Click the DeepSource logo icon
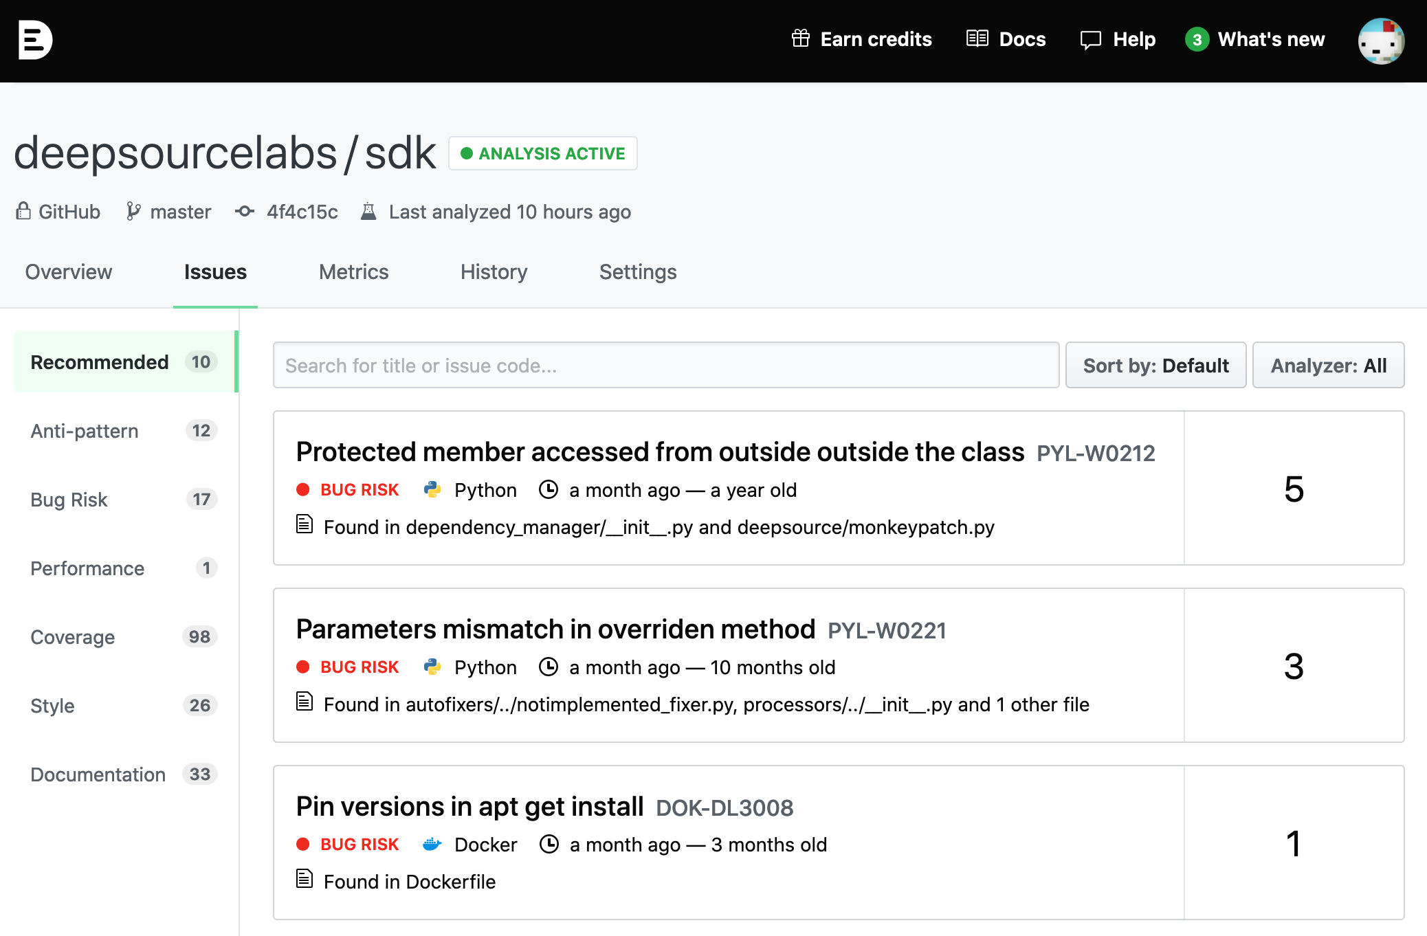Screen dimensions: 1427x936 point(34,40)
